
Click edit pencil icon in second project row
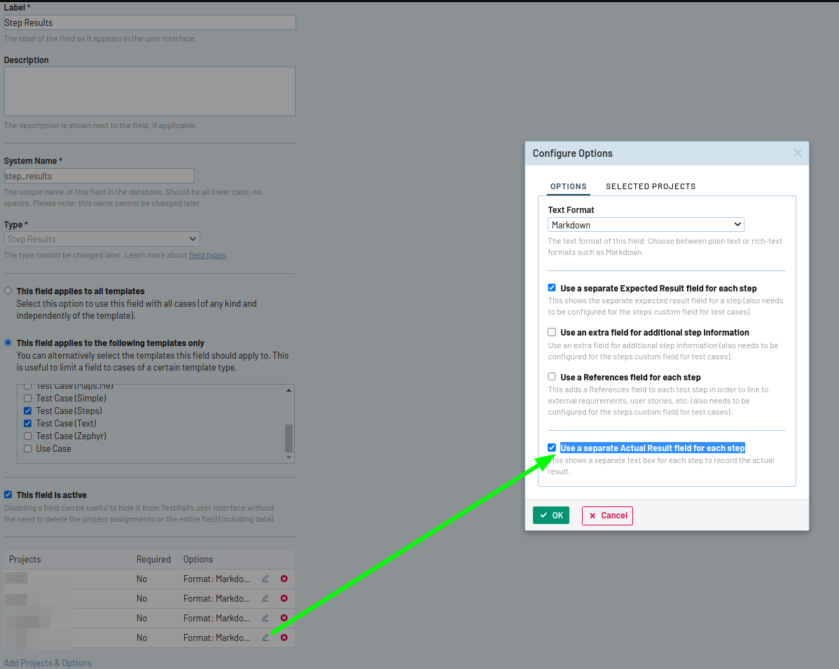pos(265,598)
